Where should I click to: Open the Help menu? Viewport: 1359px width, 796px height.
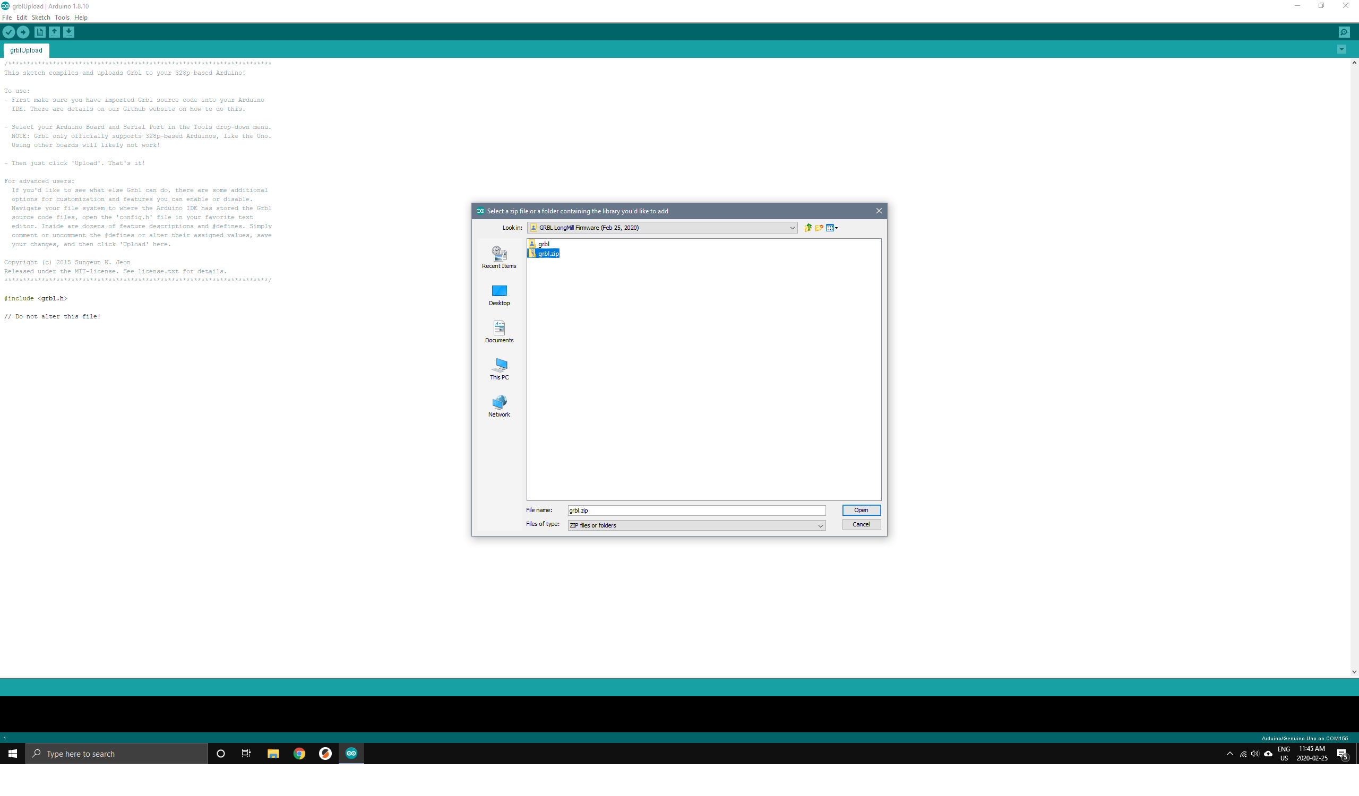tap(81, 17)
